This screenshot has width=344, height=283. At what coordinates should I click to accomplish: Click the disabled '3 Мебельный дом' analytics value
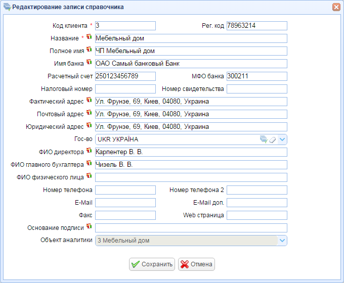[123, 241]
